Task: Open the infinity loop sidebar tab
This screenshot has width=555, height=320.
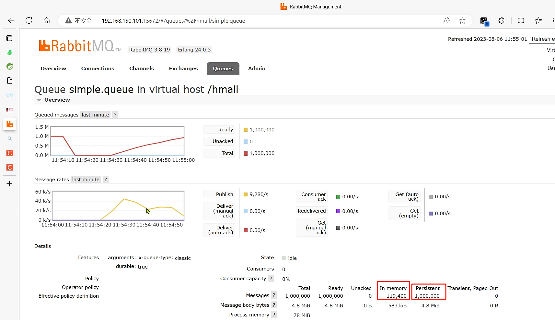Action: pos(10,95)
